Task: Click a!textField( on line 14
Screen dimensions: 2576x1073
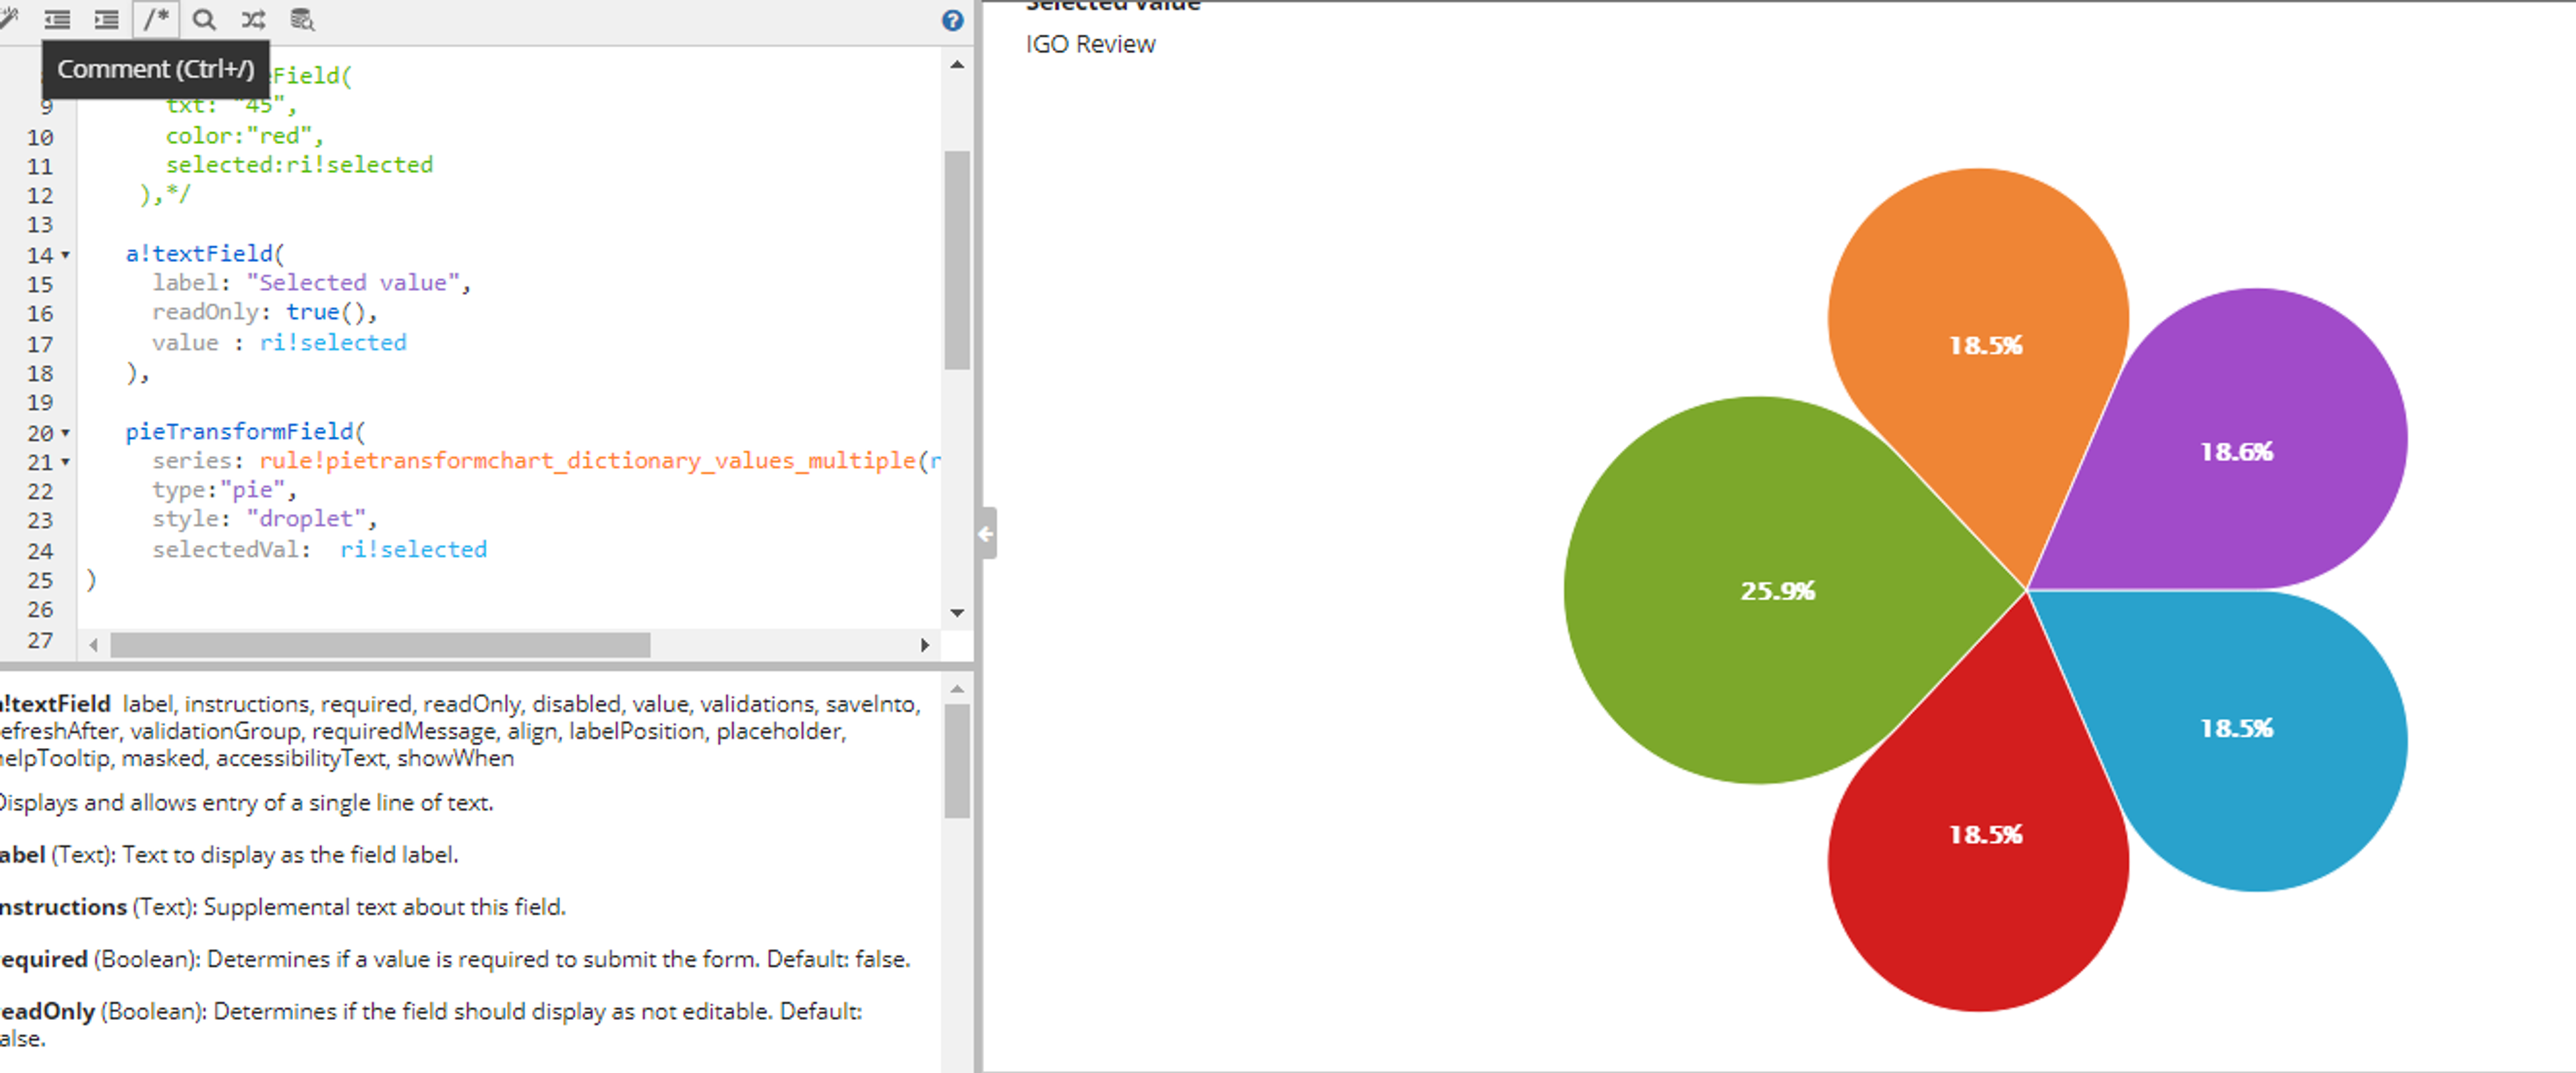Action: 205,254
